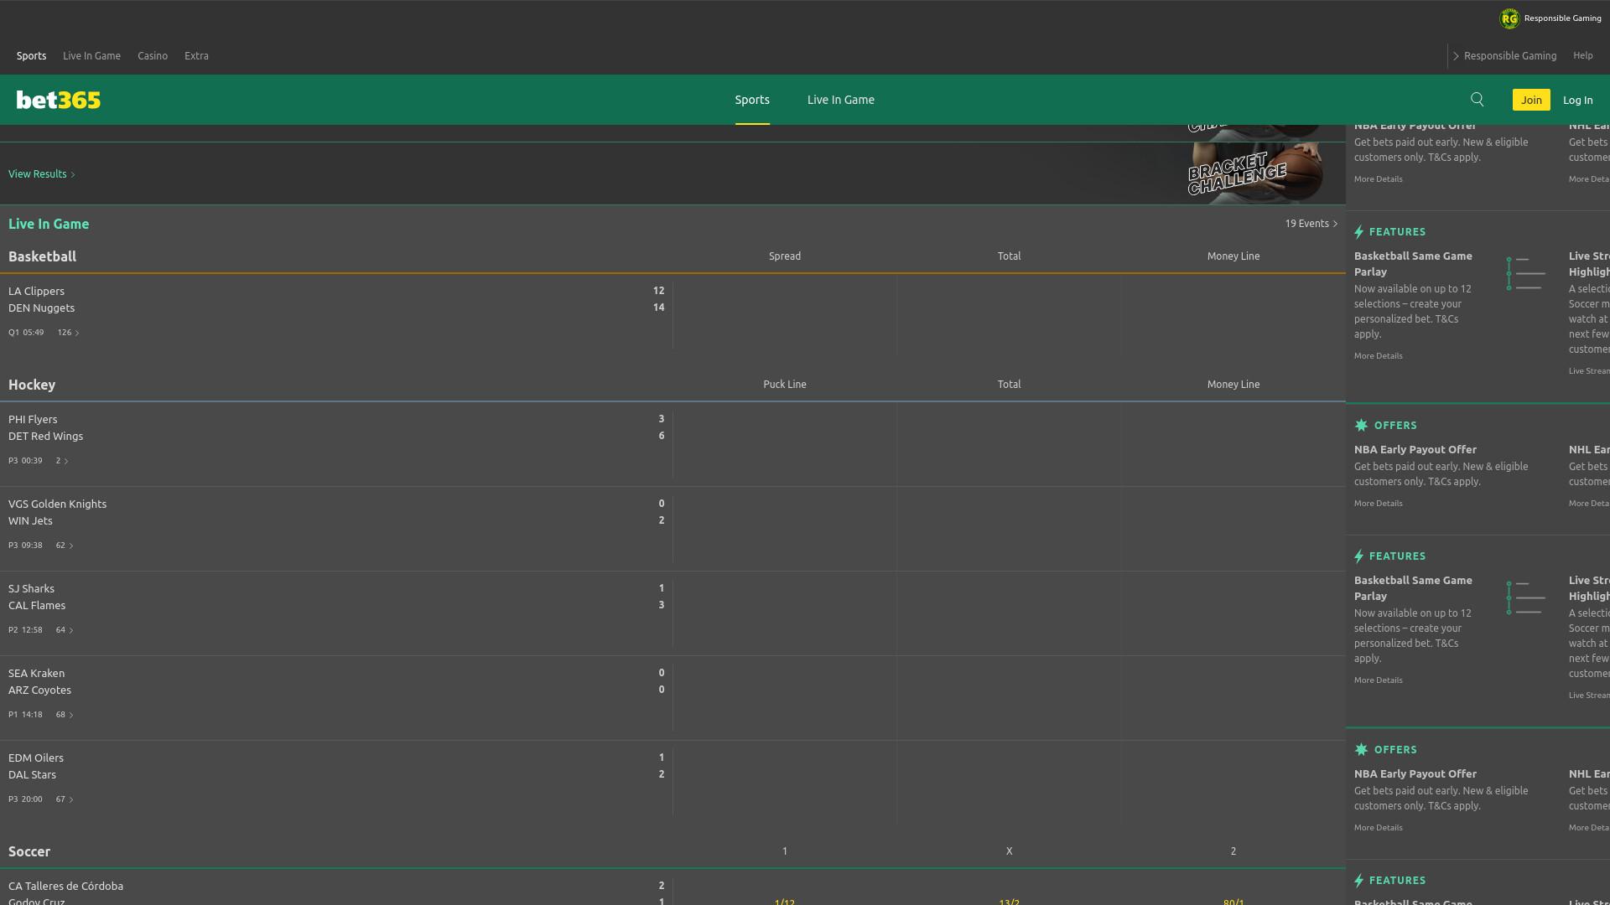Select Sports in the green header bar
Image resolution: width=1610 pixels, height=905 pixels.
coord(752,100)
